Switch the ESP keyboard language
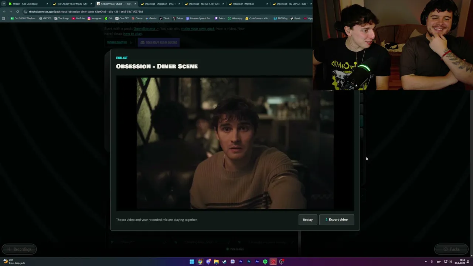473x266 pixels. (x=439, y=262)
